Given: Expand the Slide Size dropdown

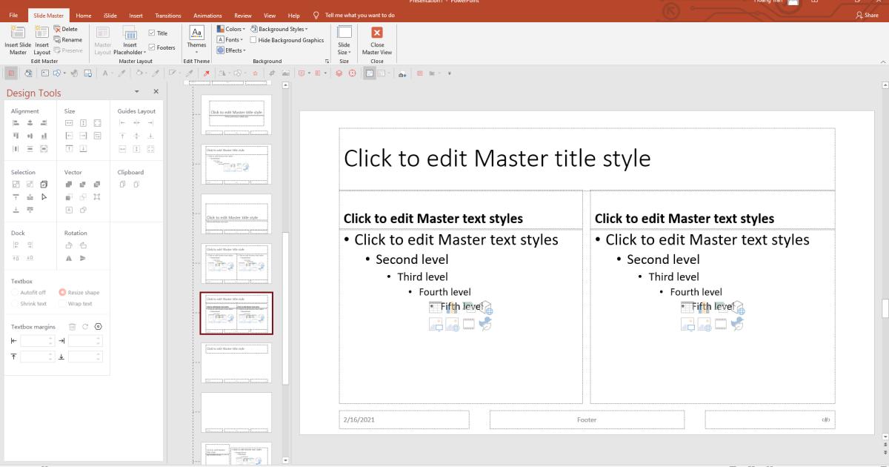Looking at the screenshot, I should (x=344, y=41).
